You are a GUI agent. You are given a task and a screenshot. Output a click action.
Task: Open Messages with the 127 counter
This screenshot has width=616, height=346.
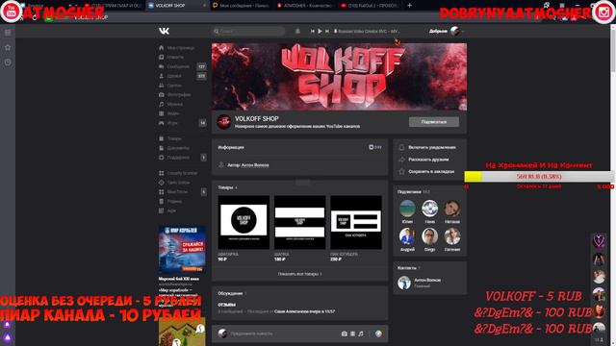[182, 66]
